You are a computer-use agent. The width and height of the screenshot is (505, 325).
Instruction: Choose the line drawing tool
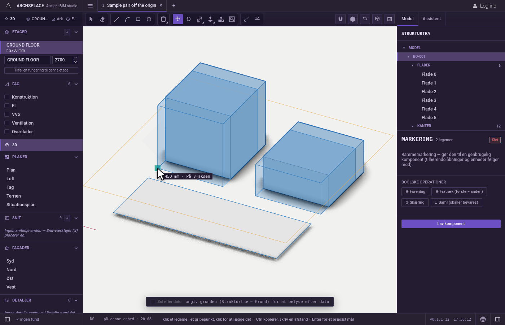(x=117, y=19)
